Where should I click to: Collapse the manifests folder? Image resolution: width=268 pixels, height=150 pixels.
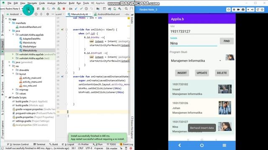10,23
